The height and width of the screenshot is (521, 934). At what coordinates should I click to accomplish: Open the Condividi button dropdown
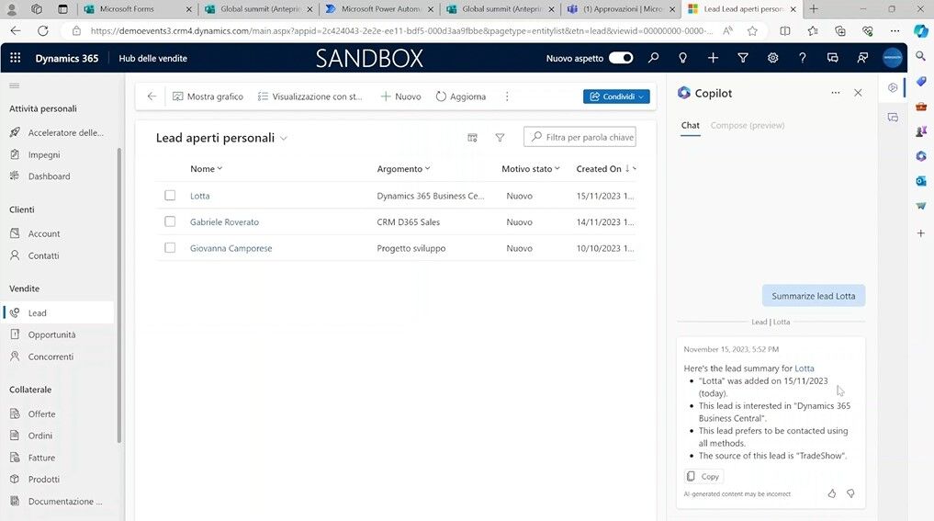click(x=641, y=96)
